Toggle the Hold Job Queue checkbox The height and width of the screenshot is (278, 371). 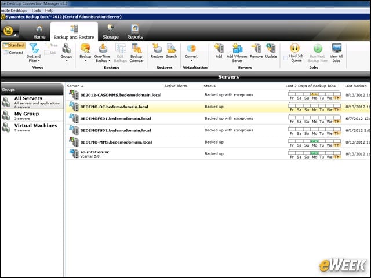286,58
